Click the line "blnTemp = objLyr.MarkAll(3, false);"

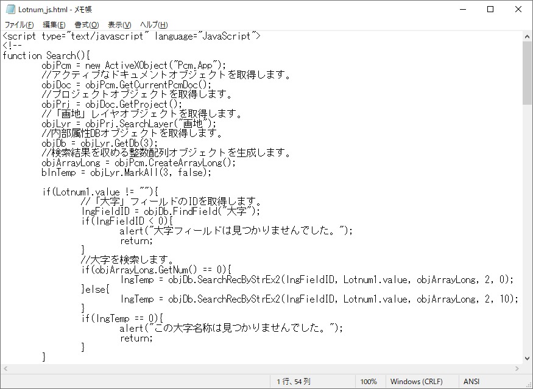coord(127,172)
